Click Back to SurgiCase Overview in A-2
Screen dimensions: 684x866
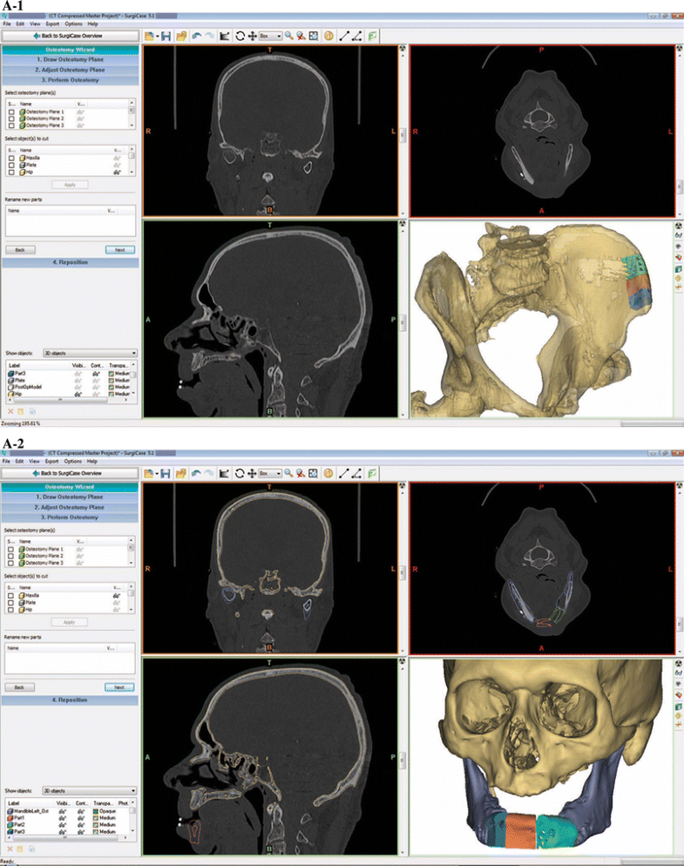(70, 473)
